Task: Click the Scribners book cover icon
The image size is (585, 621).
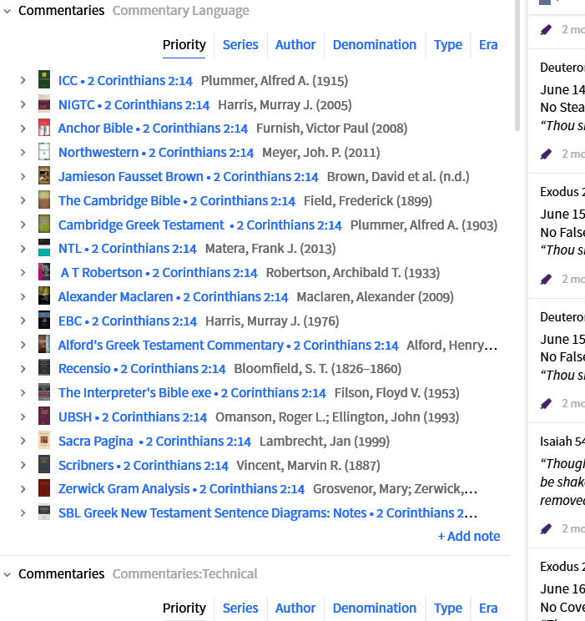Action: (x=44, y=464)
